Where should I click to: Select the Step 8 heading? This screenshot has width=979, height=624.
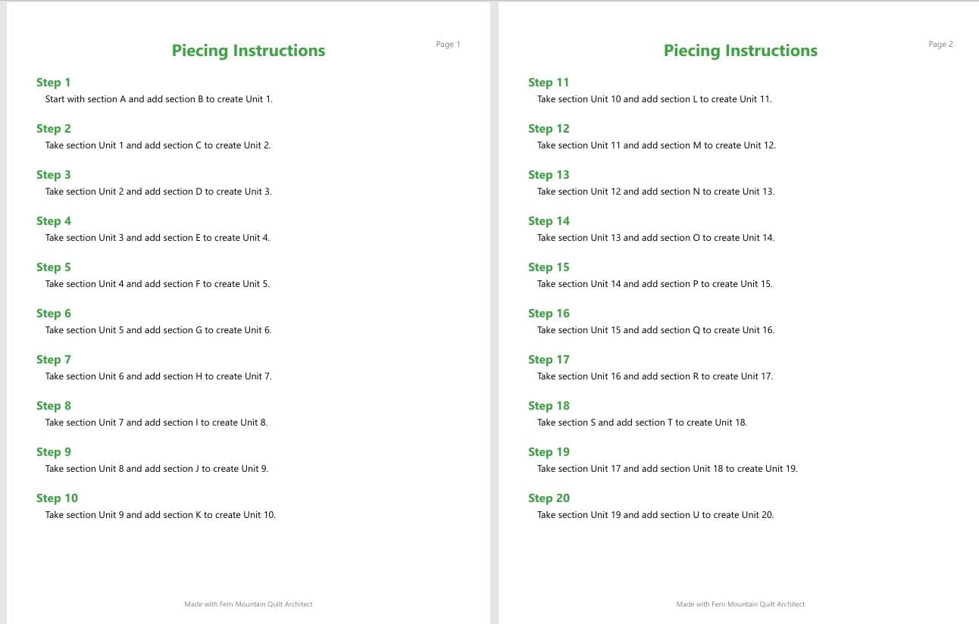53,406
